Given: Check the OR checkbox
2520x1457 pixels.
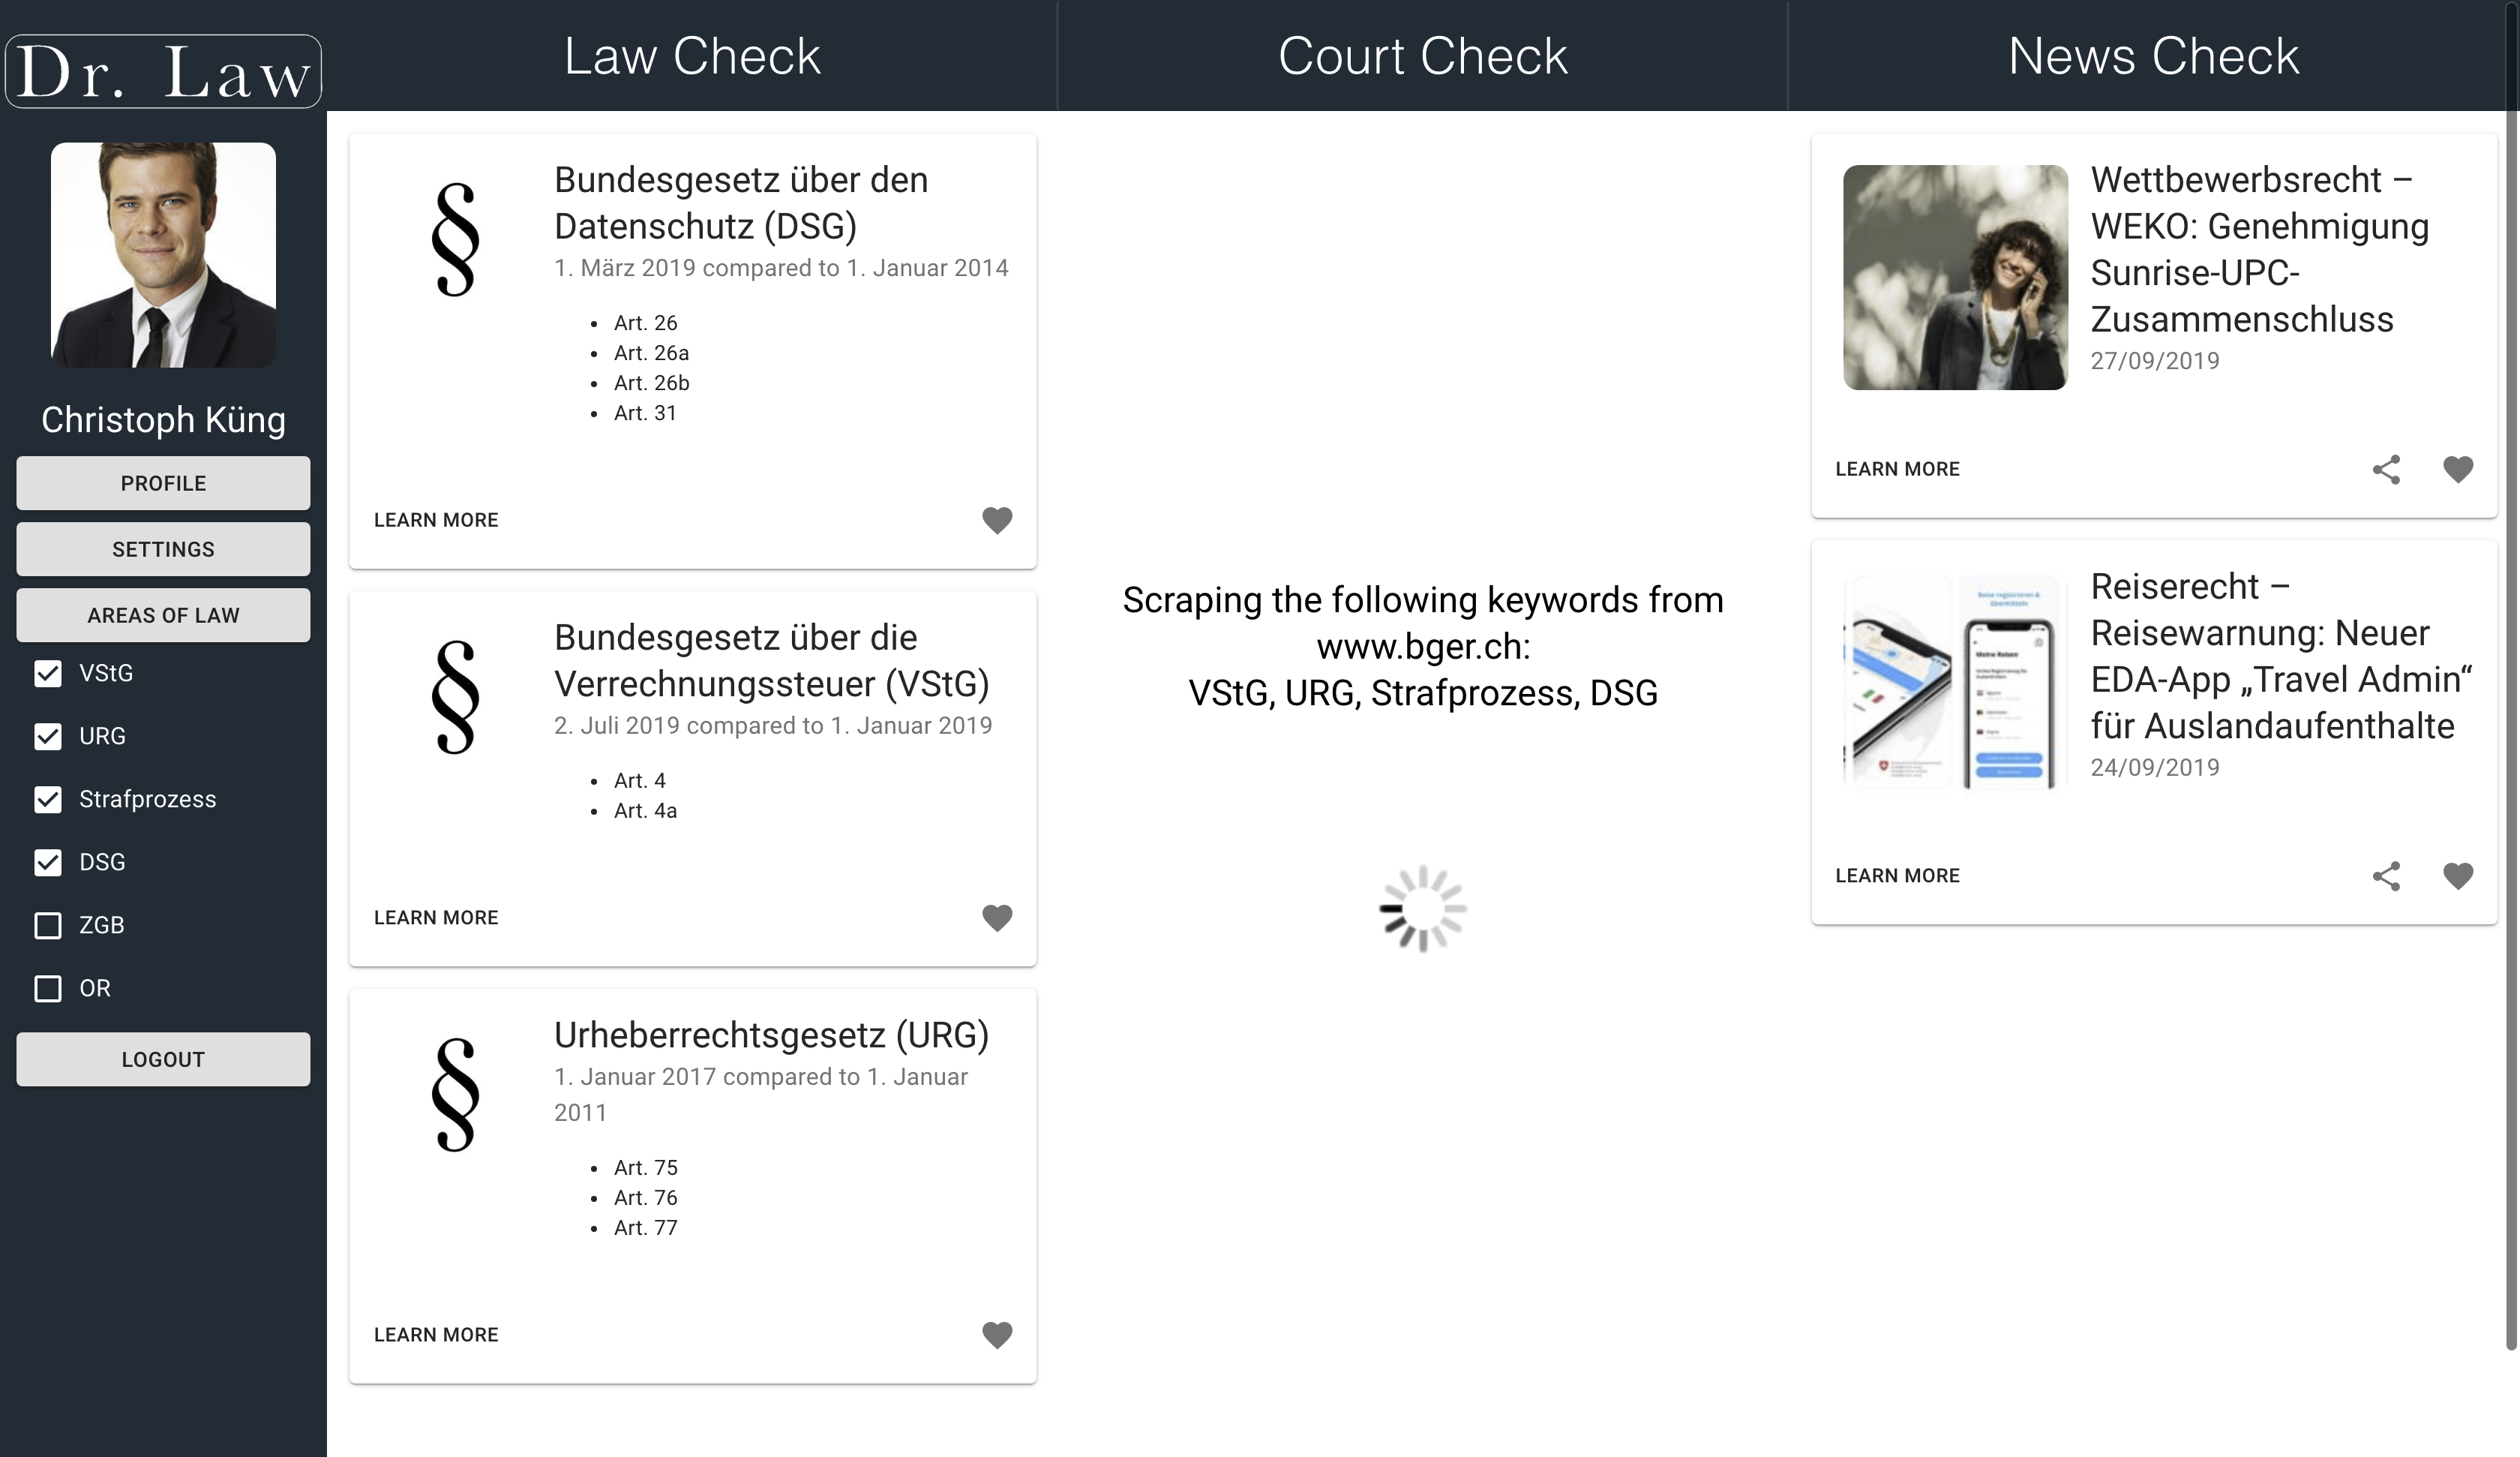Looking at the screenshot, I should pyautogui.click(x=48, y=989).
